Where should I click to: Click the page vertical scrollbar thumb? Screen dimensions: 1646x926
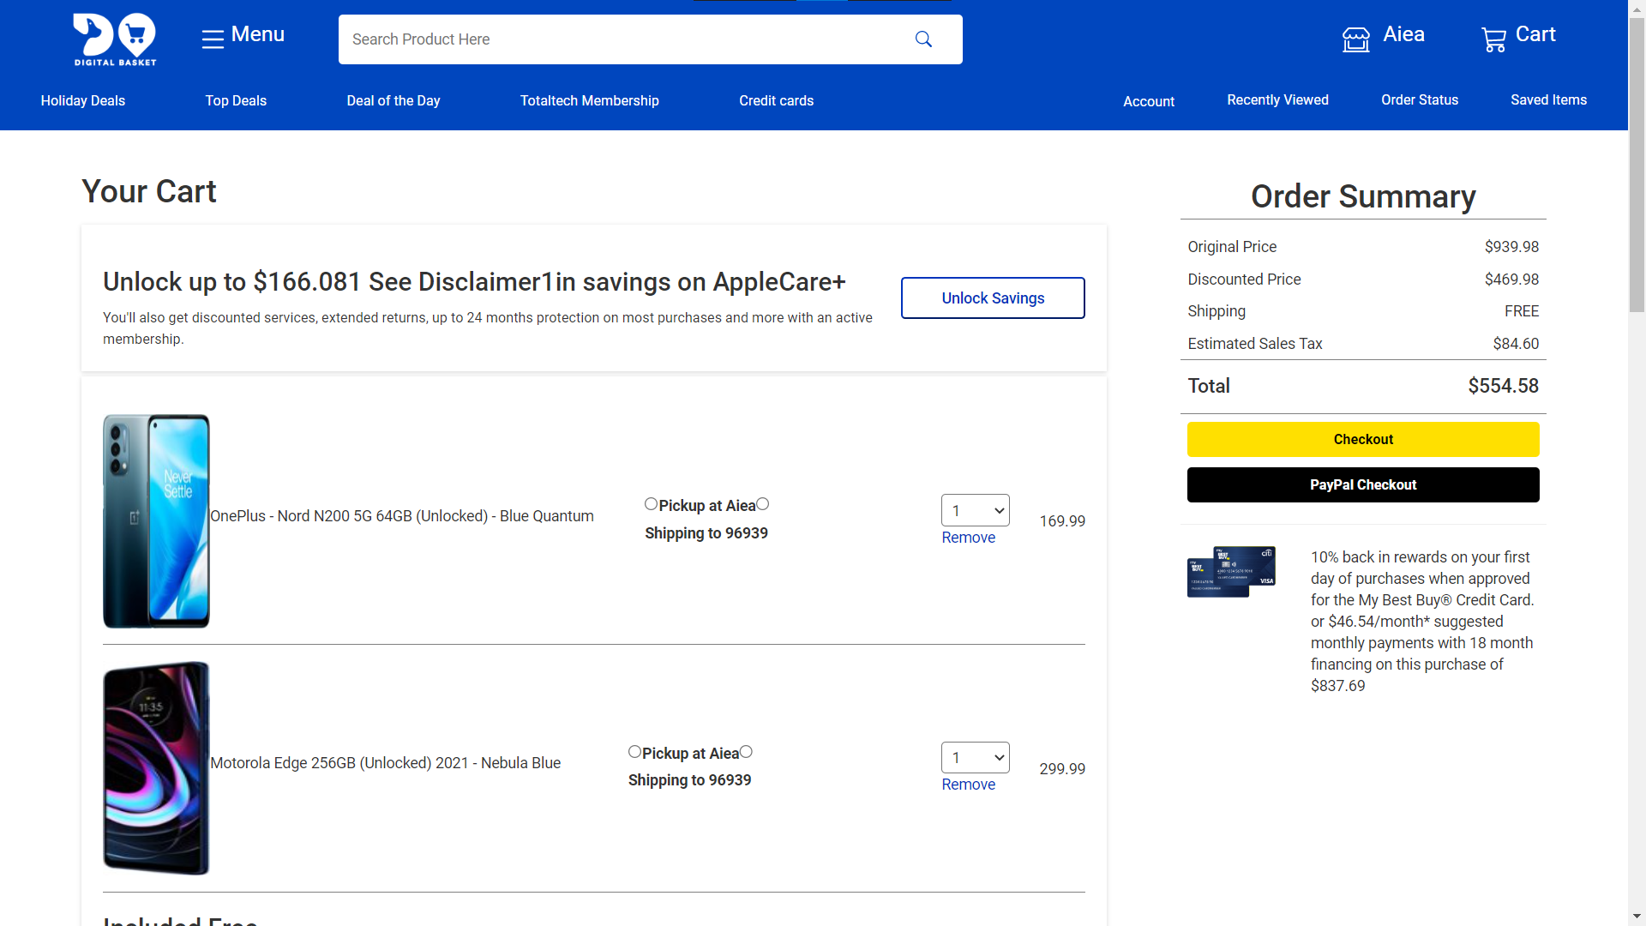[1637, 163]
